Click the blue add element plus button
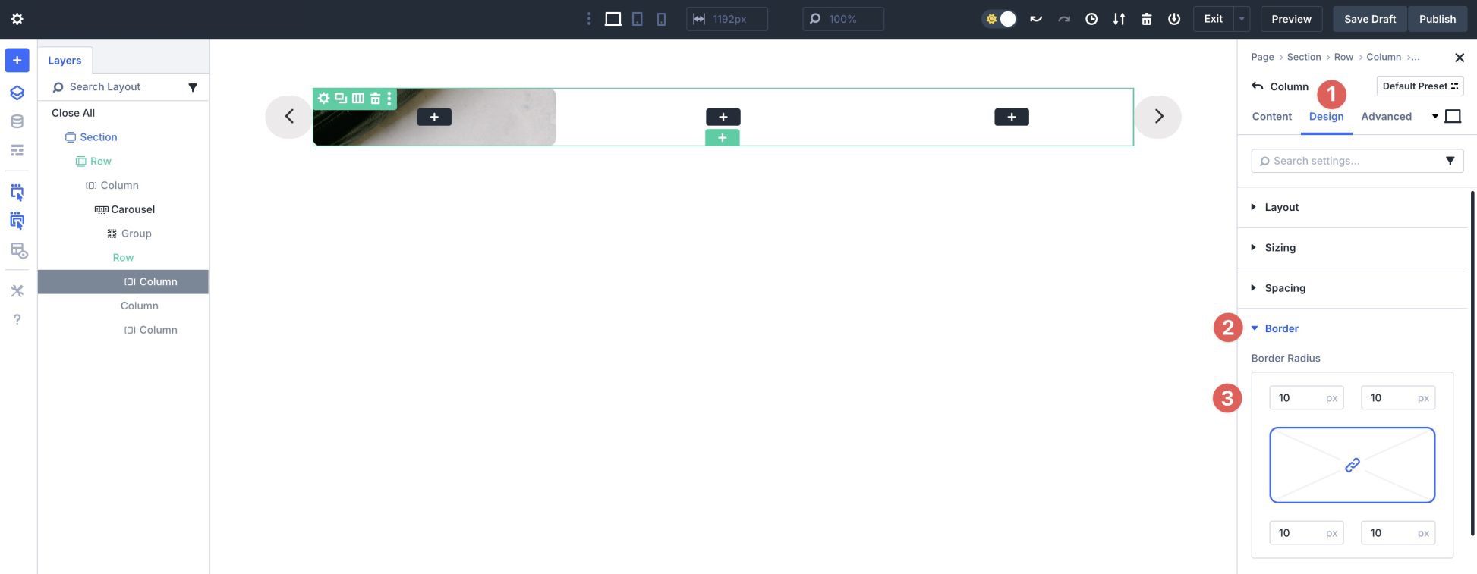Image resolution: width=1477 pixels, height=574 pixels. (17, 60)
